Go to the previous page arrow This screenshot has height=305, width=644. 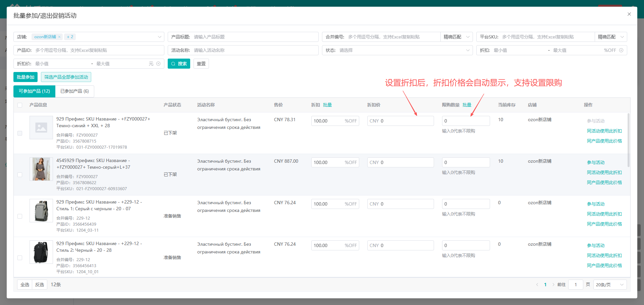pos(537,285)
